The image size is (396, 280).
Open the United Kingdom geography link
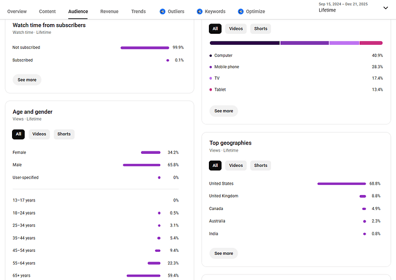click(x=223, y=196)
